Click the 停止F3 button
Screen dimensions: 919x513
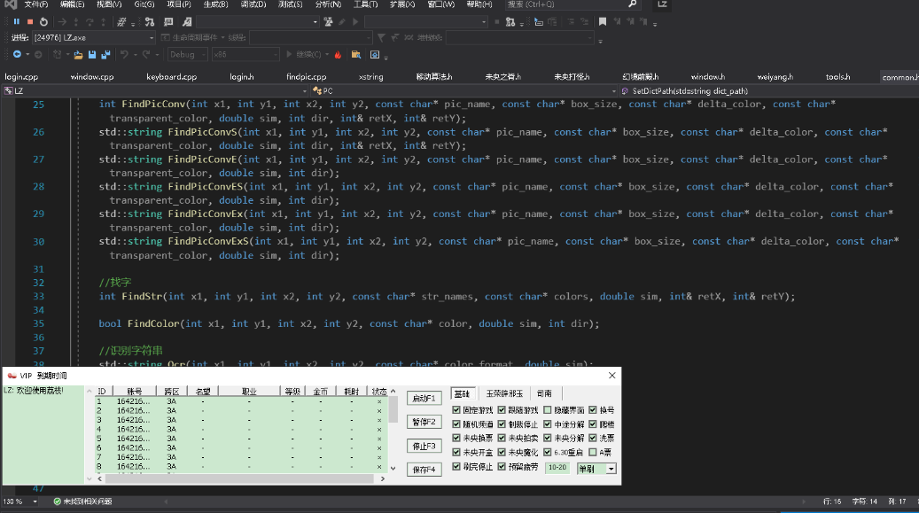(x=424, y=447)
